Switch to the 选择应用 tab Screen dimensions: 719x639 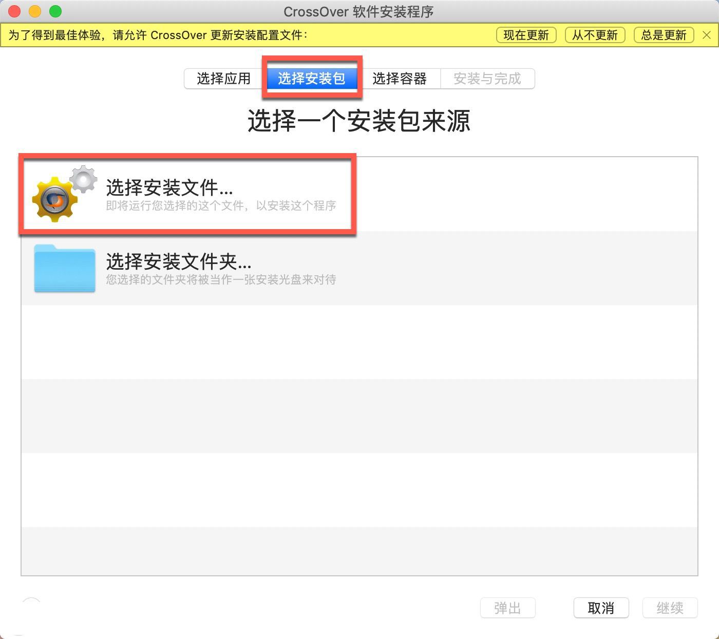coord(223,79)
